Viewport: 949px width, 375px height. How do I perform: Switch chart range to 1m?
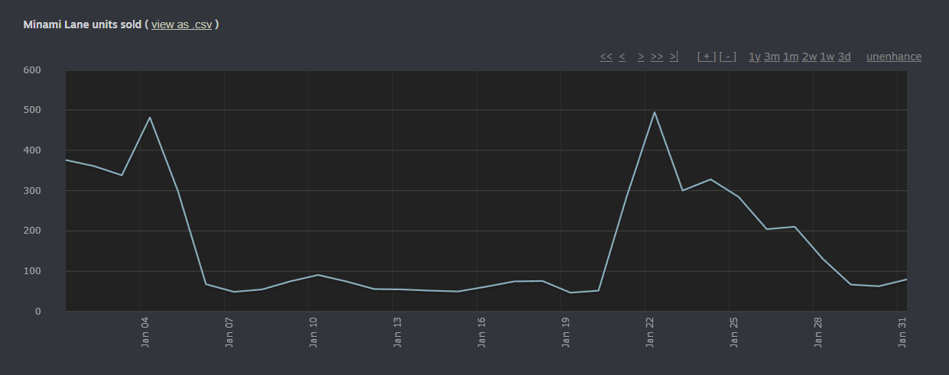tap(791, 57)
